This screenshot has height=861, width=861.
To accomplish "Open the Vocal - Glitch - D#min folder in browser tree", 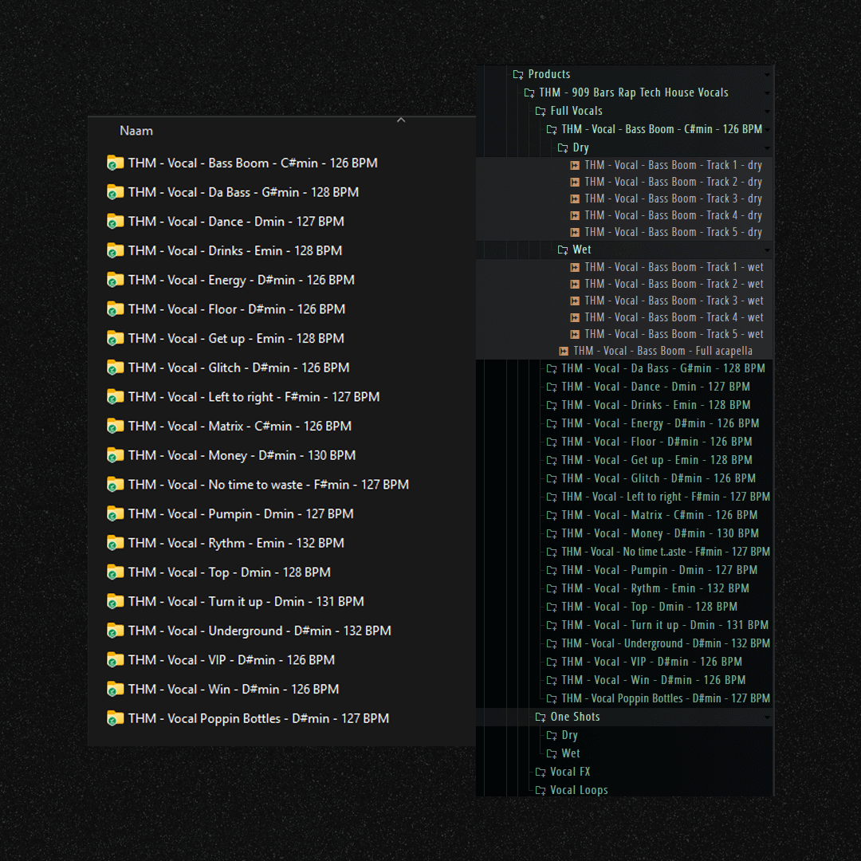I will point(658,478).
